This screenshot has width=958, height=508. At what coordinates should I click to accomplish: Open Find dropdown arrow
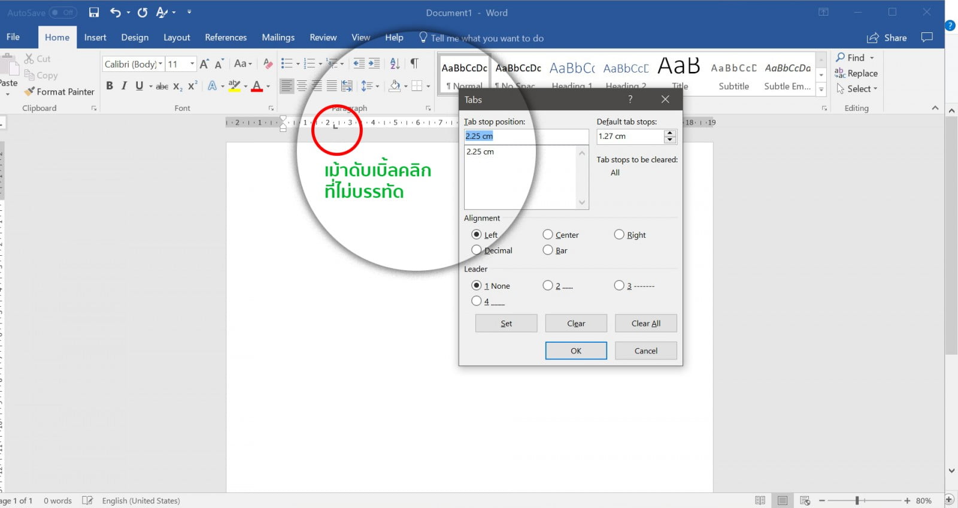point(872,58)
